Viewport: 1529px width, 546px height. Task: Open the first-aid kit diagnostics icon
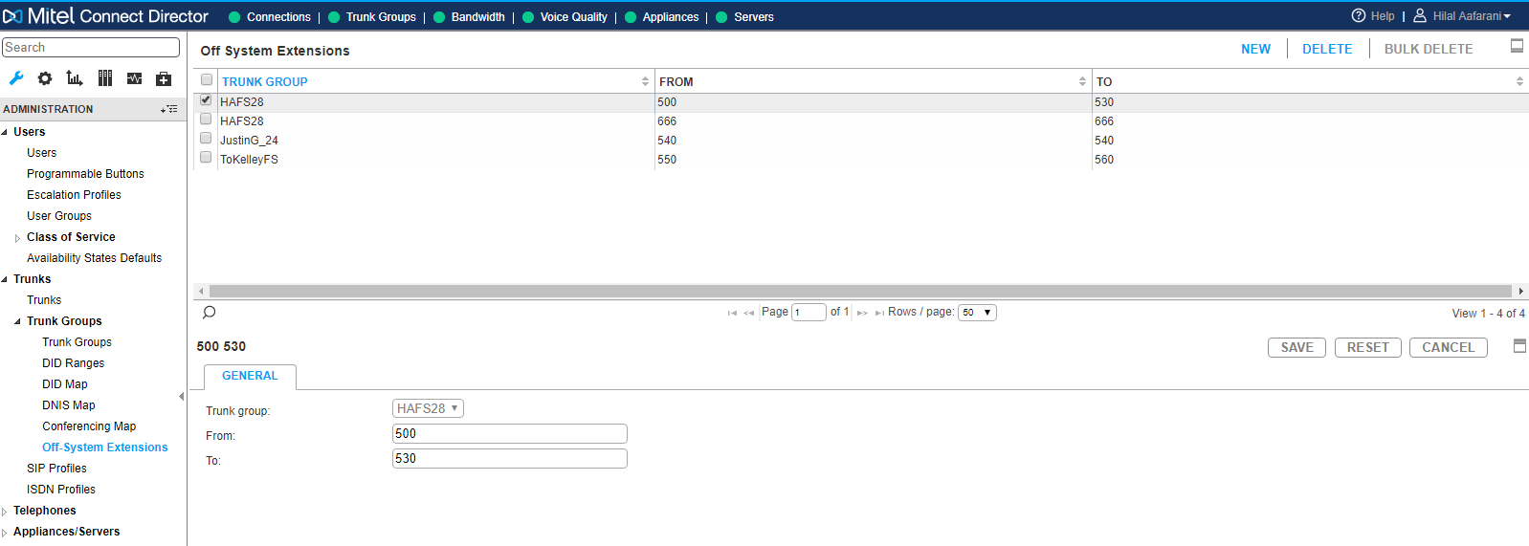(164, 78)
